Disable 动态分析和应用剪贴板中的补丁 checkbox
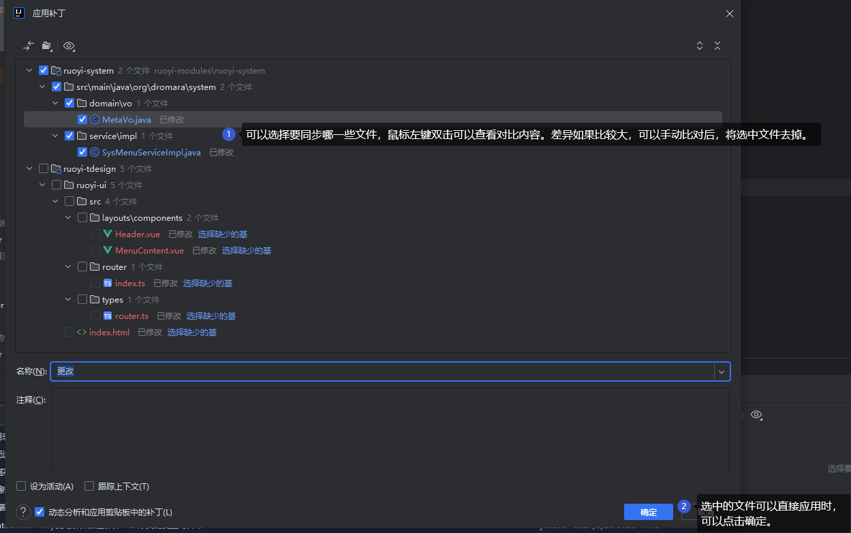Viewport: 851px width, 533px height. pos(40,512)
